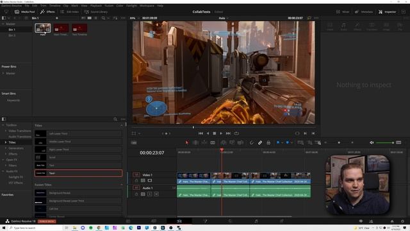Add a blue marker on the timeline

(x=288, y=142)
